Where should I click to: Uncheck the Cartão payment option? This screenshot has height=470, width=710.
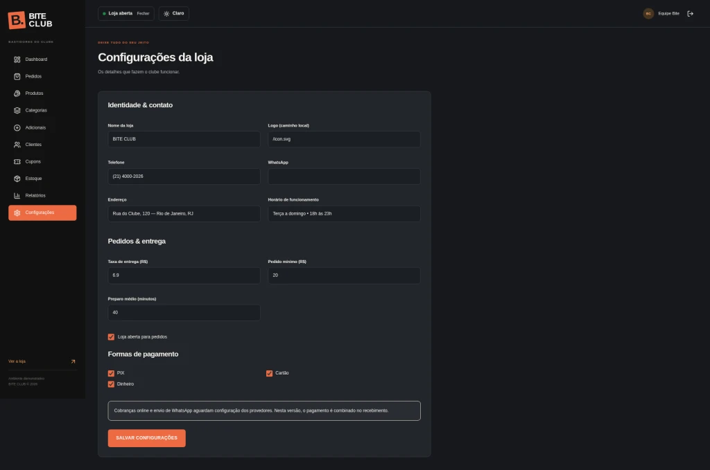click(x=270, y=373)
